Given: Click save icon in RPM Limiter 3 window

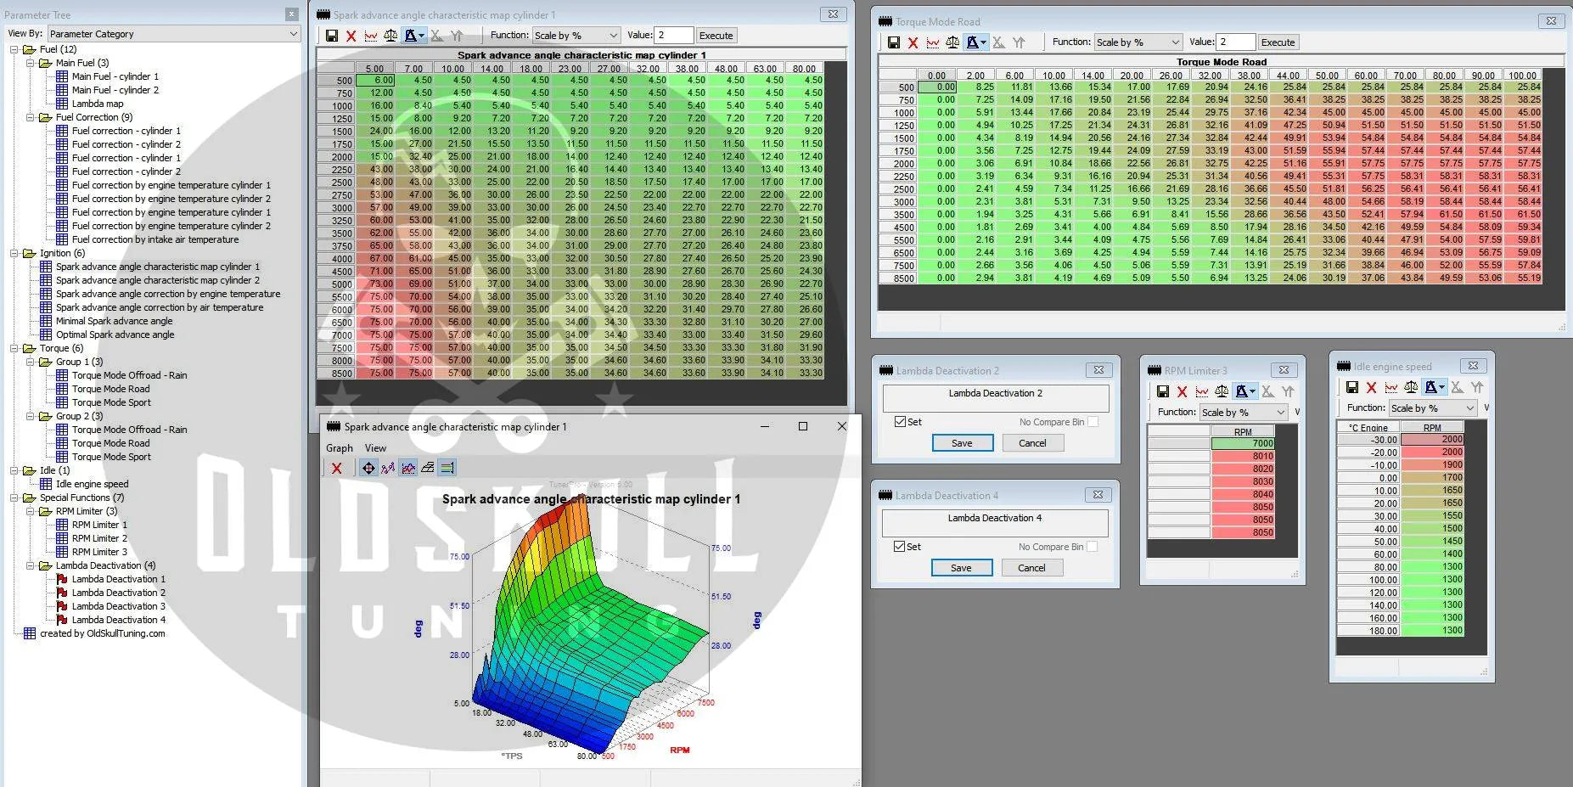Looking at the screenshot, I should point(1162,391).
